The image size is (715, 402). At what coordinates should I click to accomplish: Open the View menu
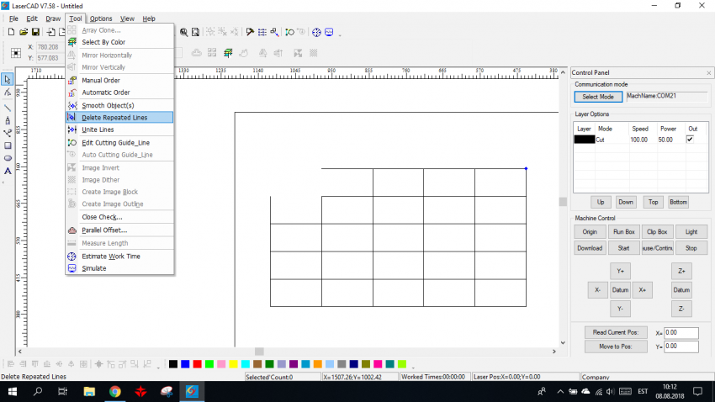pos(127,19)
